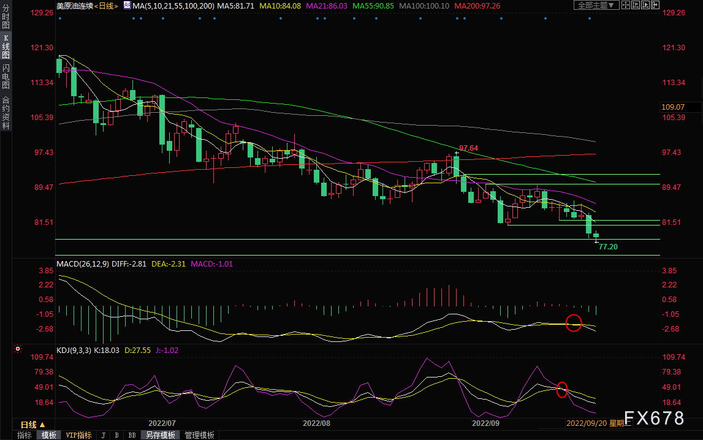Switch to the 分时图 side tab
Viewport: 703px width, 440px height.
coord(6,17)
